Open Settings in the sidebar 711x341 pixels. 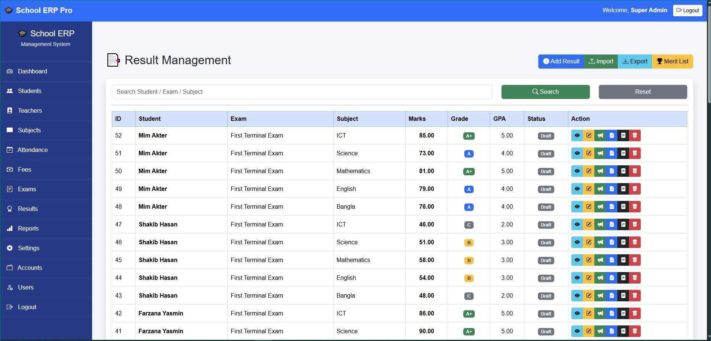pos(46,248)
